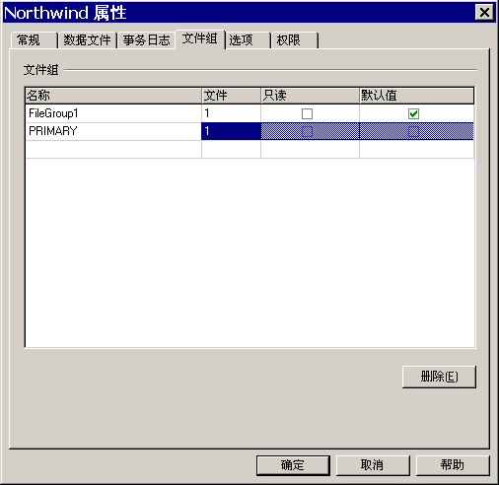499x485 pixels.
Task: Click the highlighted file count for PRIMARY
Action: (231, 131)
